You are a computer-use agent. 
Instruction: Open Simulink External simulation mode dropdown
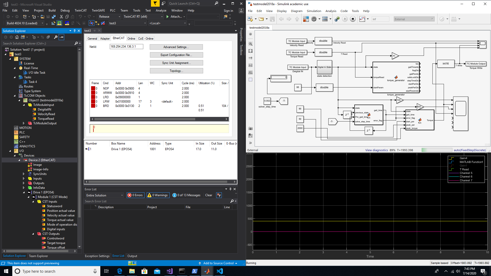[x=414, y=19]
